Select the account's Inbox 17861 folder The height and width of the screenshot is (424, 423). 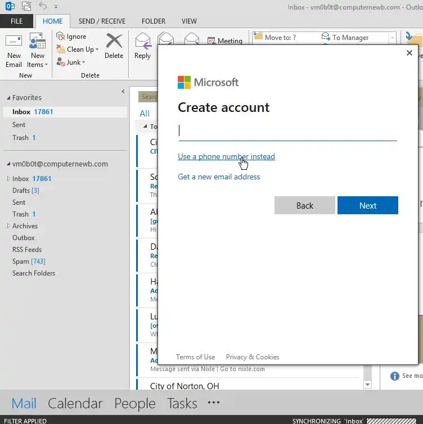[31, 179]
